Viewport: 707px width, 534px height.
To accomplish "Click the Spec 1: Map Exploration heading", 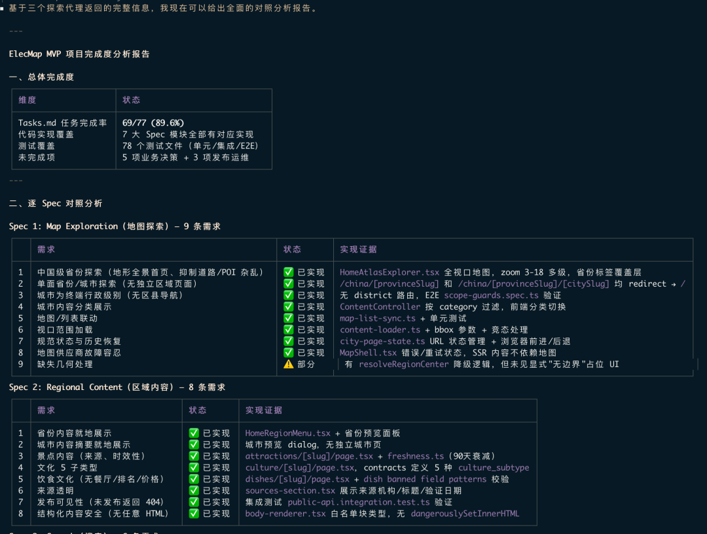I will 115,226.
